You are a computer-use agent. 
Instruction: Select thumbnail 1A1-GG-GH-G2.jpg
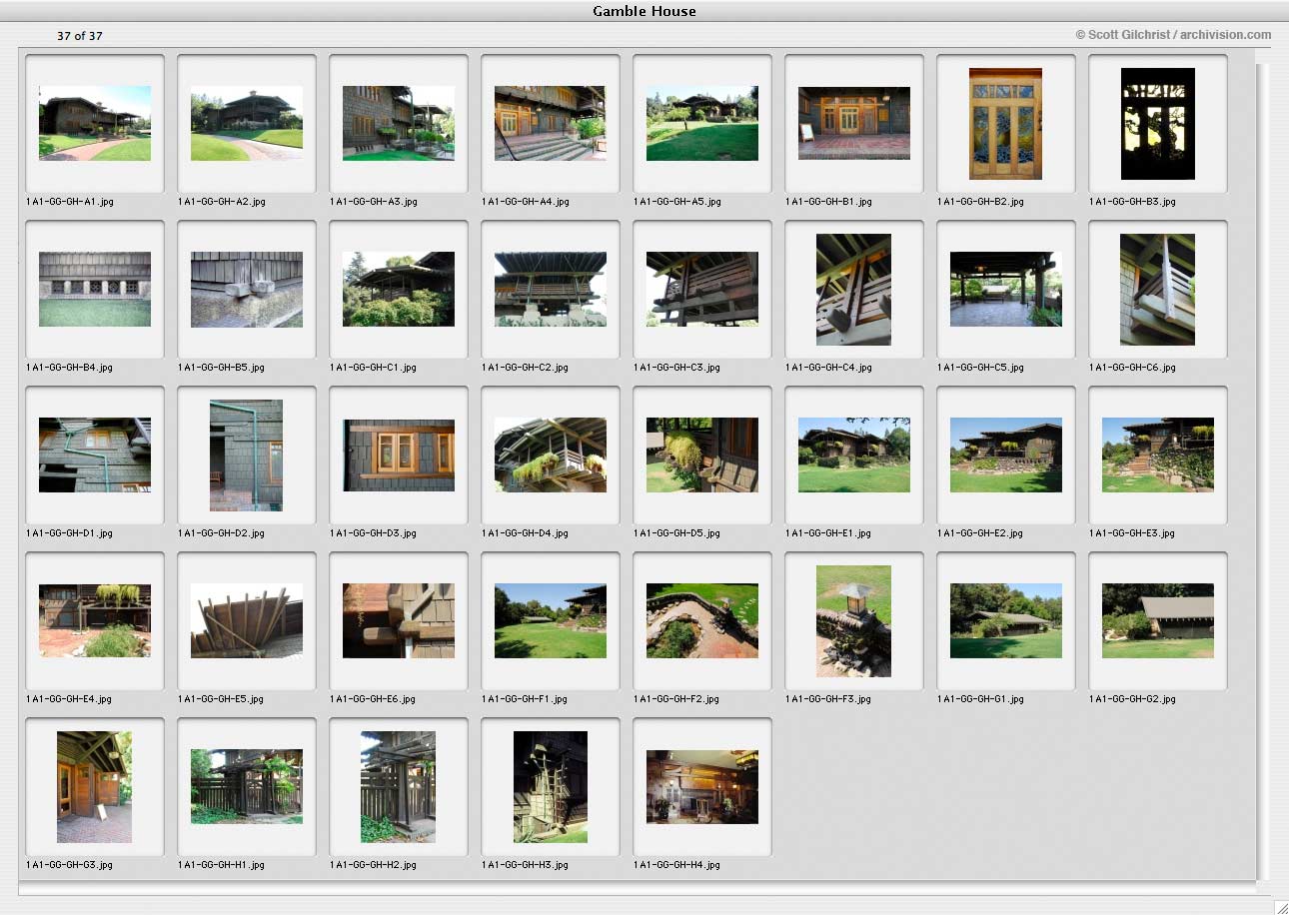coord(1158,620)
